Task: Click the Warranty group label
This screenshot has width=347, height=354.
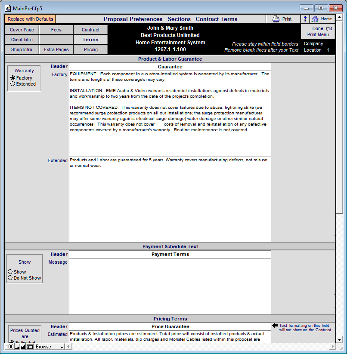Action: (x=24, y=71)
